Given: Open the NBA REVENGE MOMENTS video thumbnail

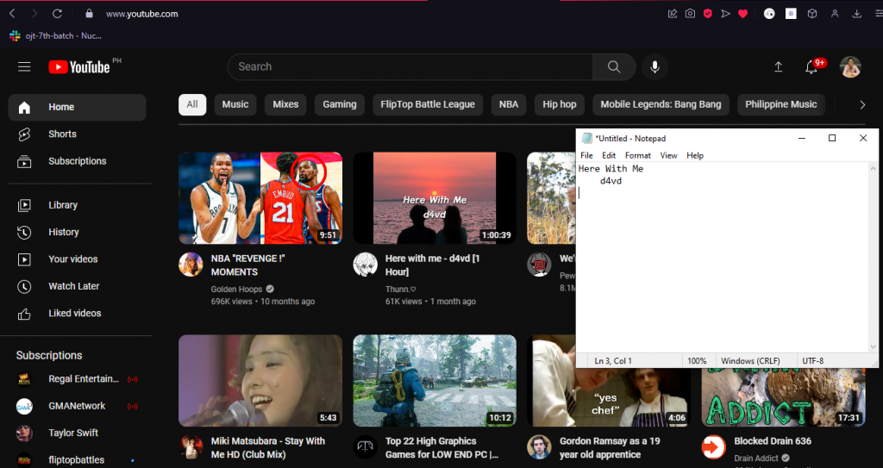Looking at the screenshot, I should 260,198.
